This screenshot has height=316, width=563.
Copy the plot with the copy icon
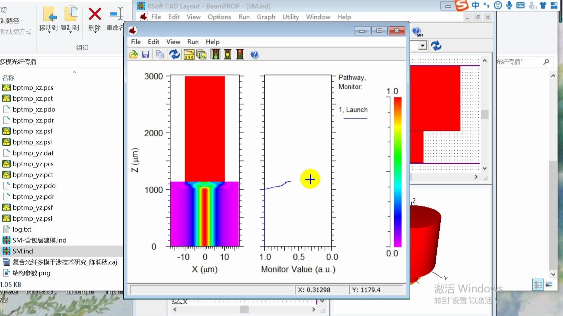(x=160, y=55)
